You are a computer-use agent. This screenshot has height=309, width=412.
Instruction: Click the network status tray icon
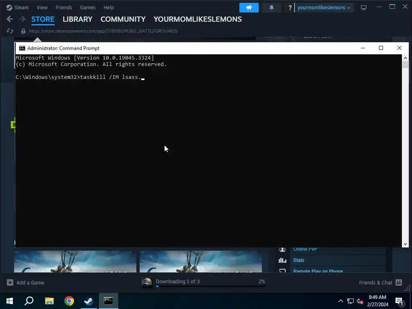click(350, 301)
